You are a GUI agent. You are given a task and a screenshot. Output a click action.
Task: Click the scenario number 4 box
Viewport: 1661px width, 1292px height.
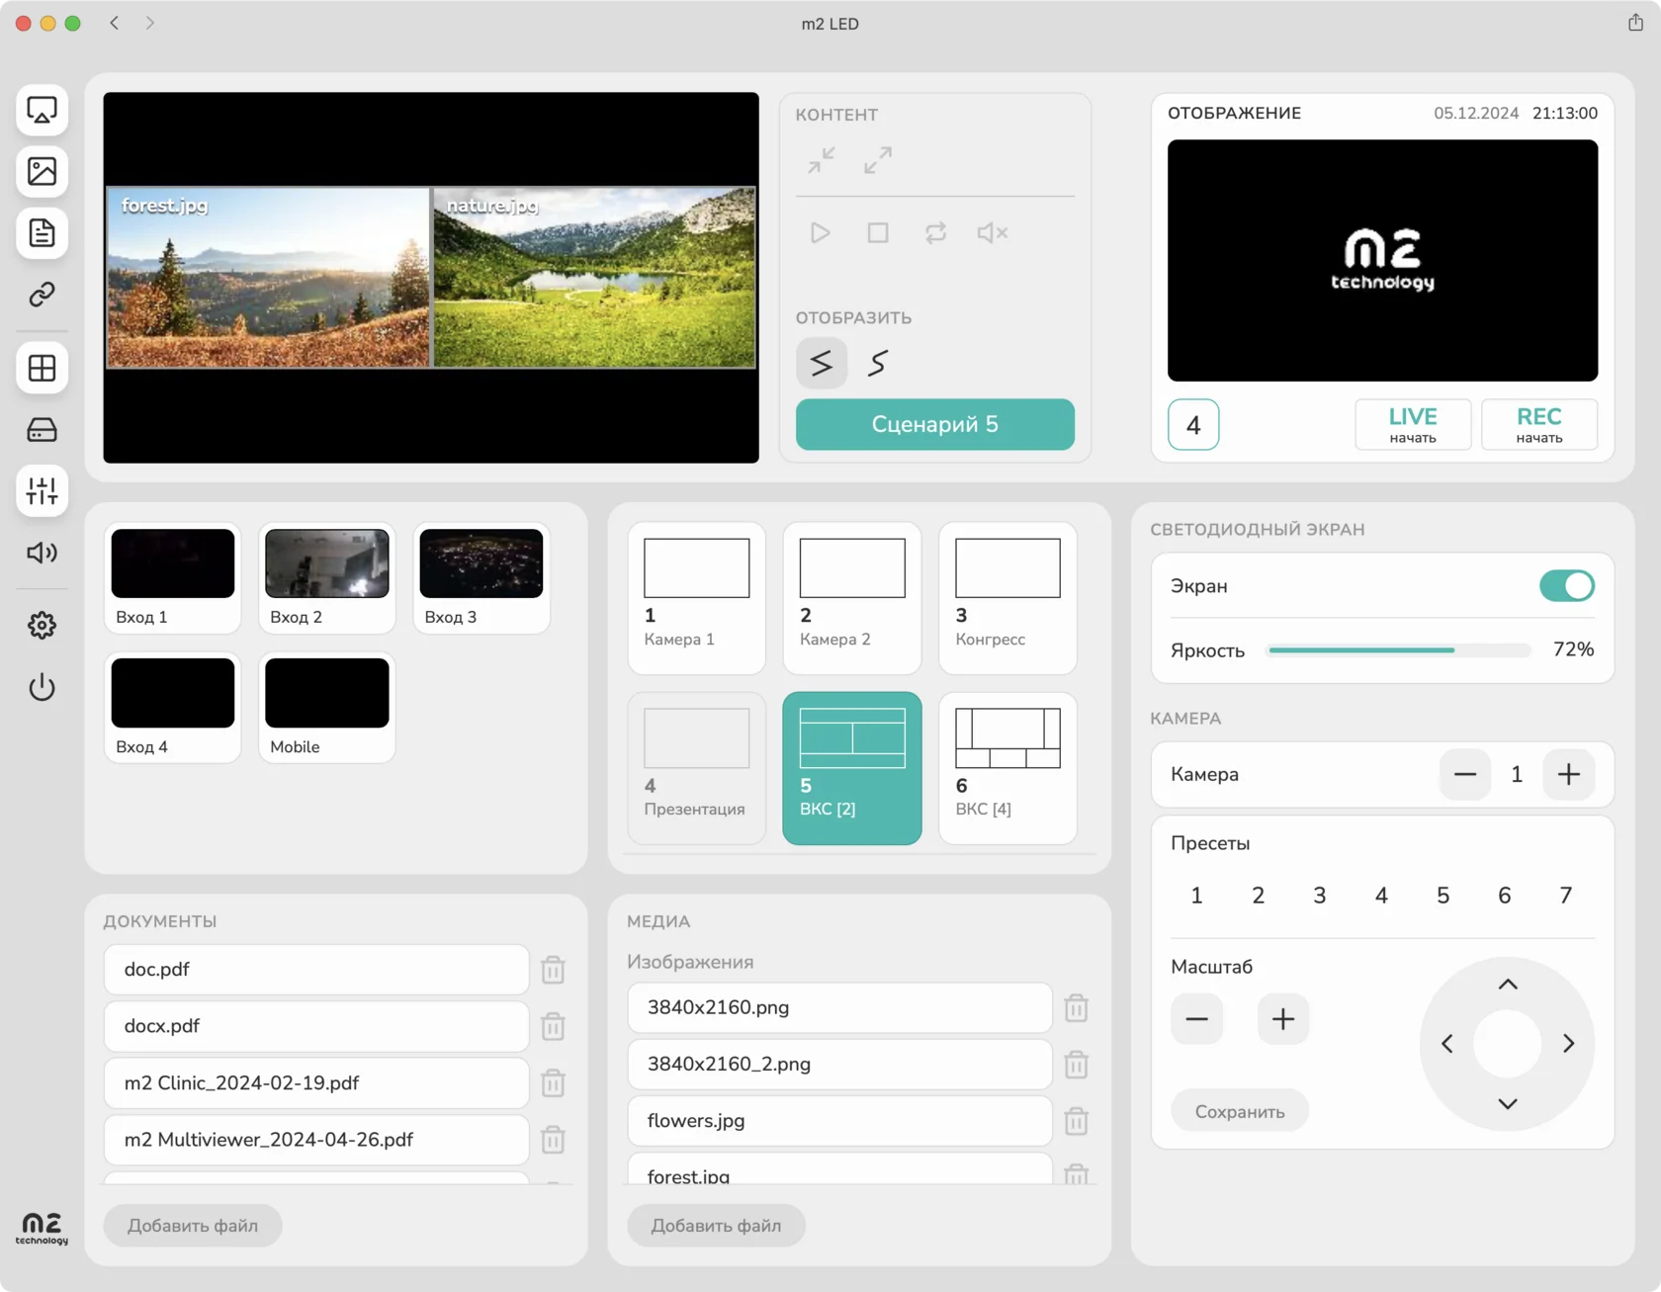[1193, 425]
